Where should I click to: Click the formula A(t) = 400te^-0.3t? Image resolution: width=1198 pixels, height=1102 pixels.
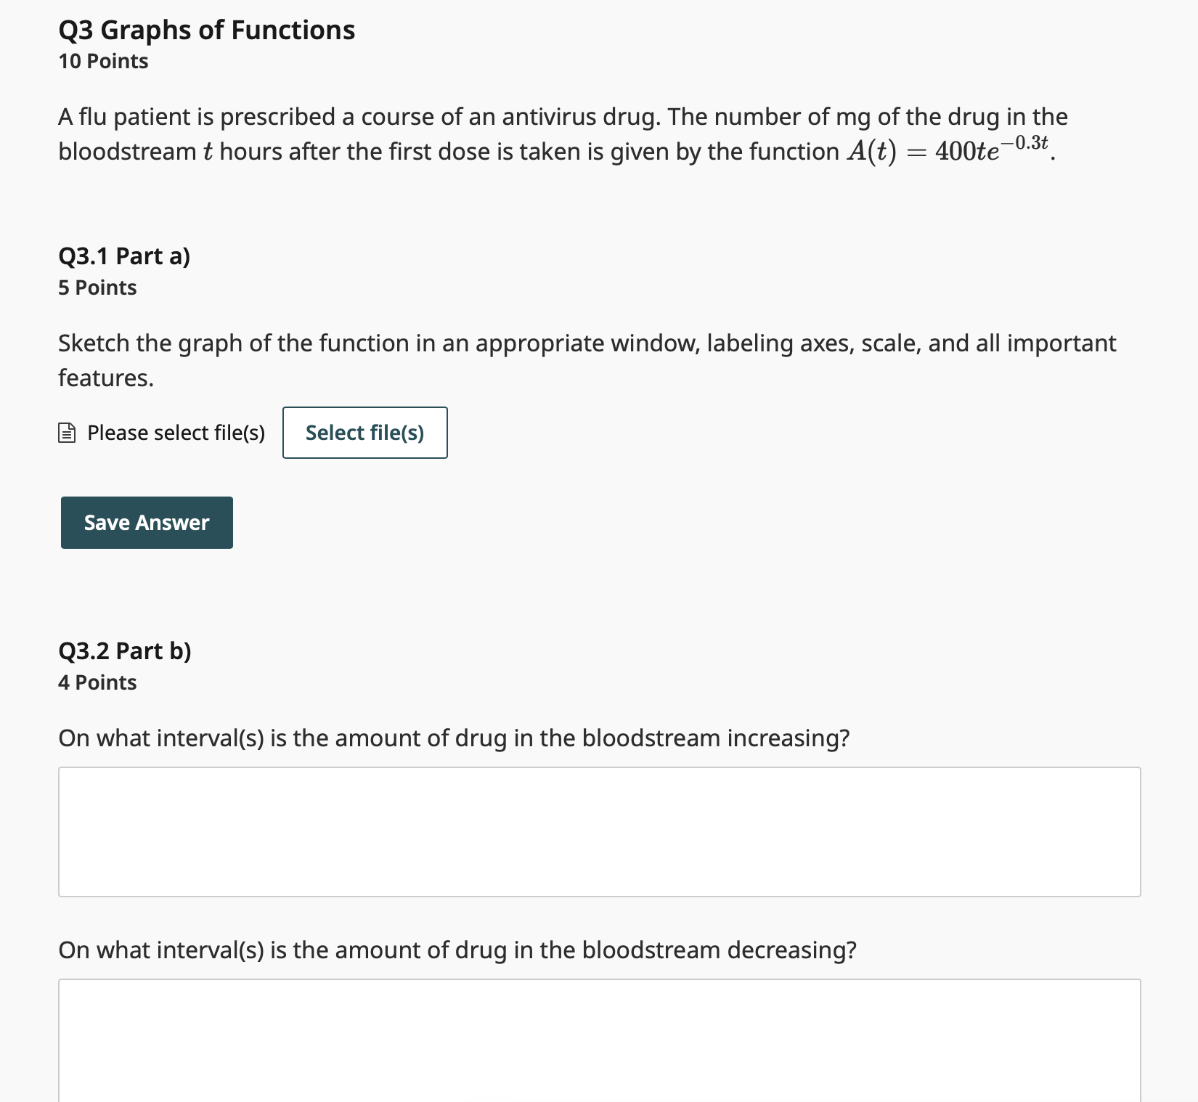pyautogui.click(x=948, y=150)
